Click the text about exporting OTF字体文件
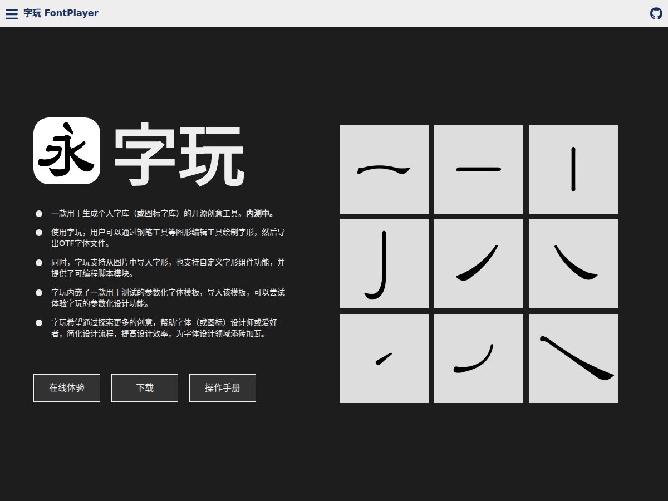 tap(168, 238)
